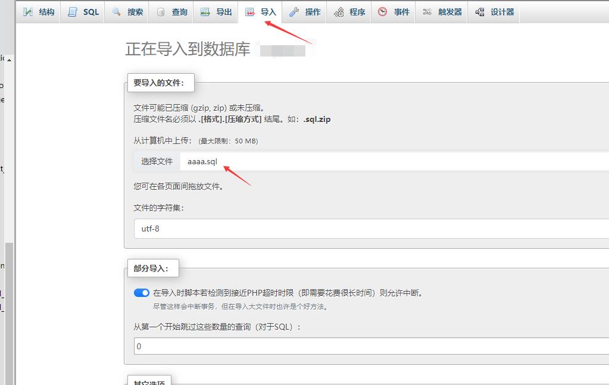
Task: Click the 查询 query icon
Action: tap(160, 12)
